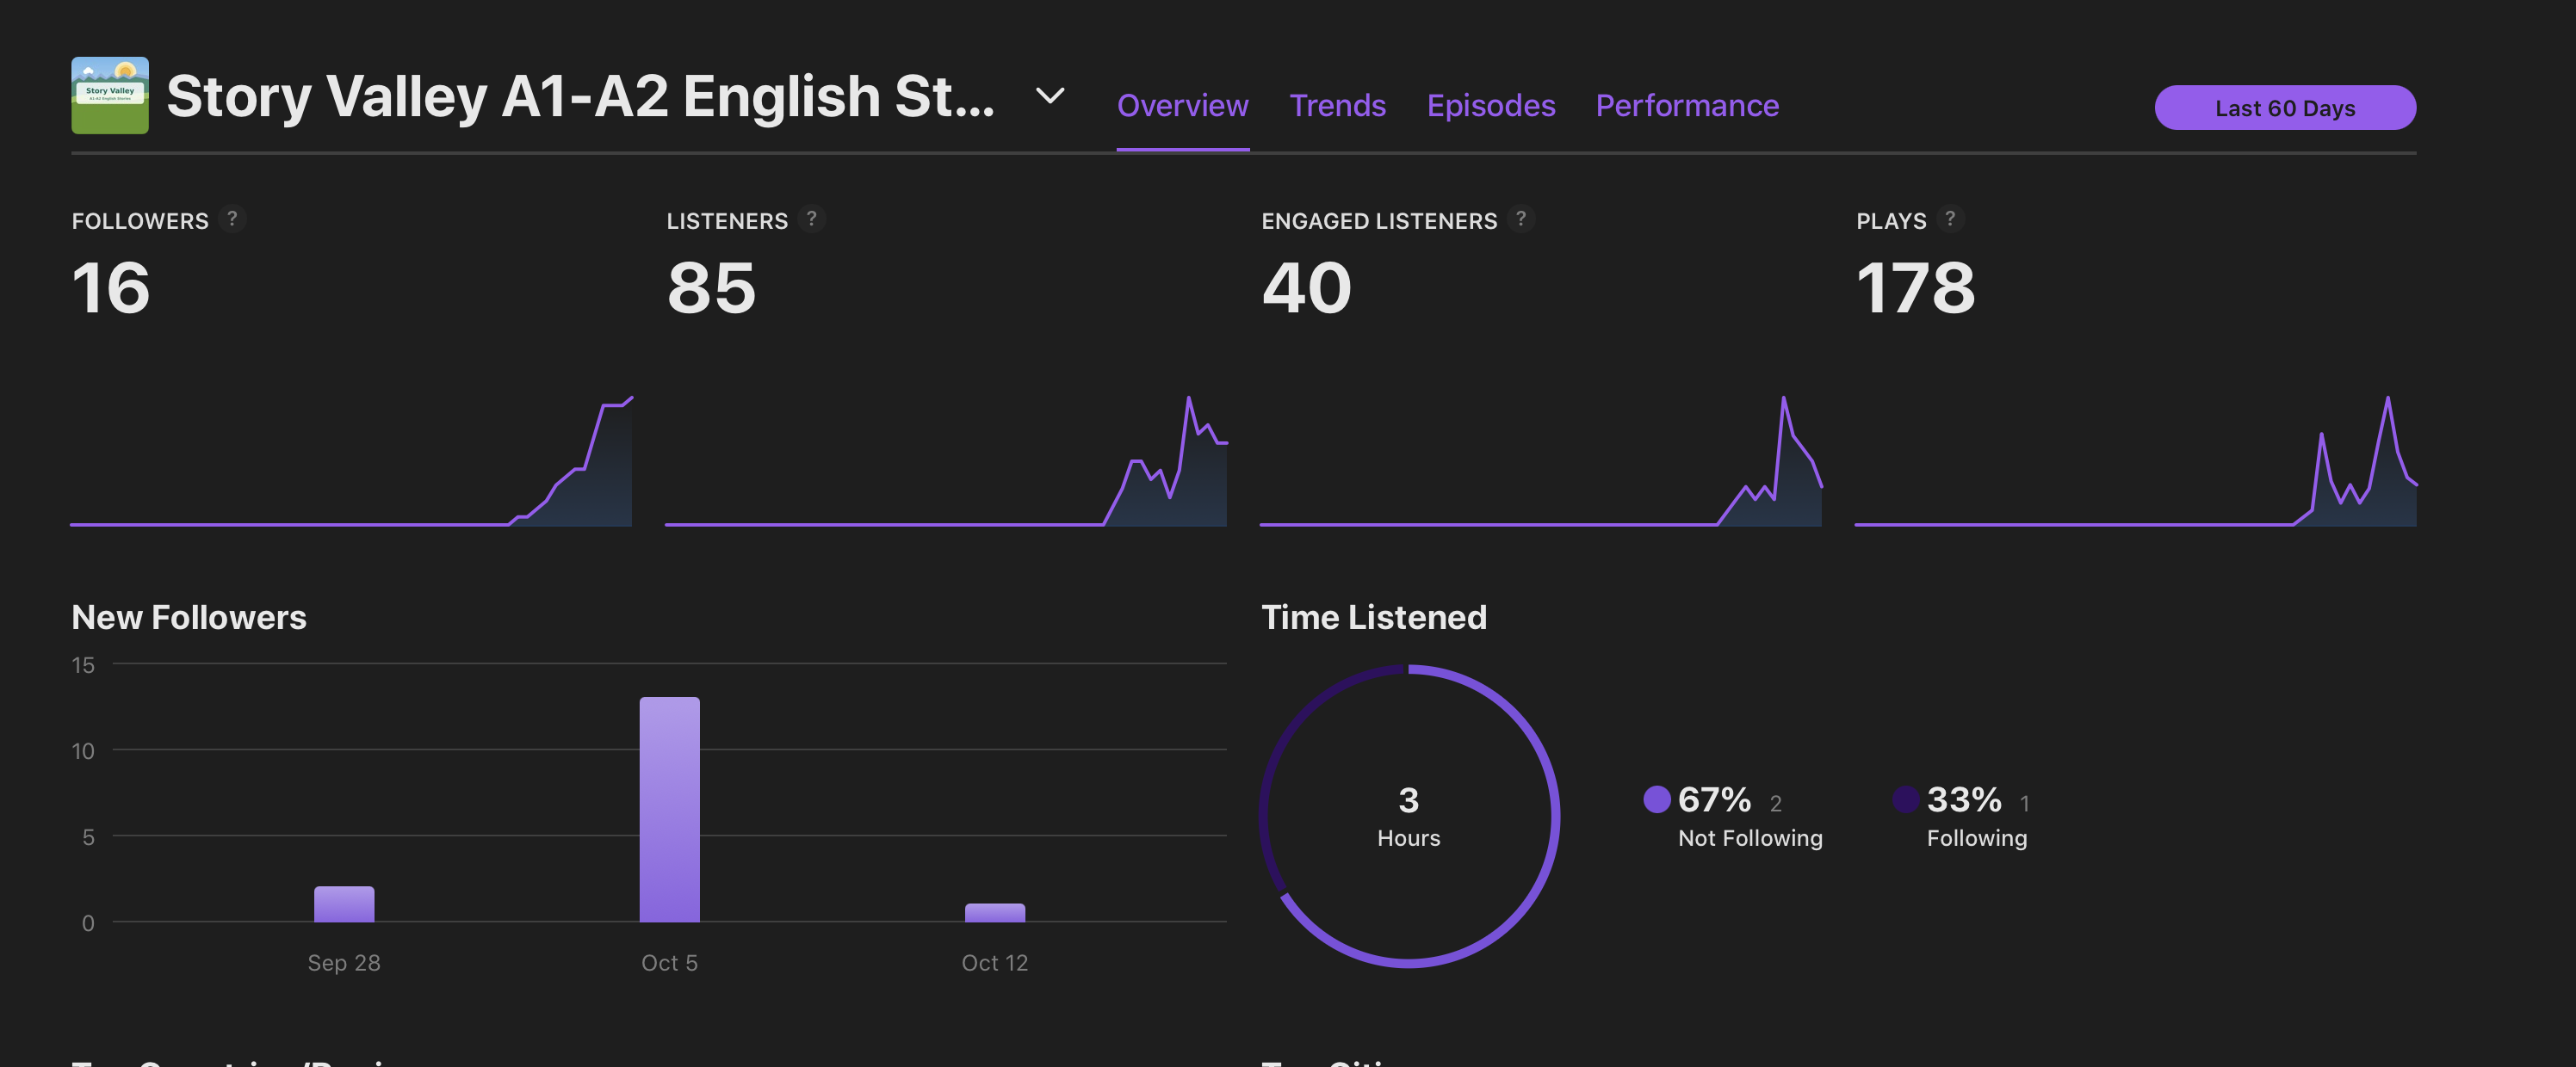Go to the Episodes tab

pos(1490,106)
